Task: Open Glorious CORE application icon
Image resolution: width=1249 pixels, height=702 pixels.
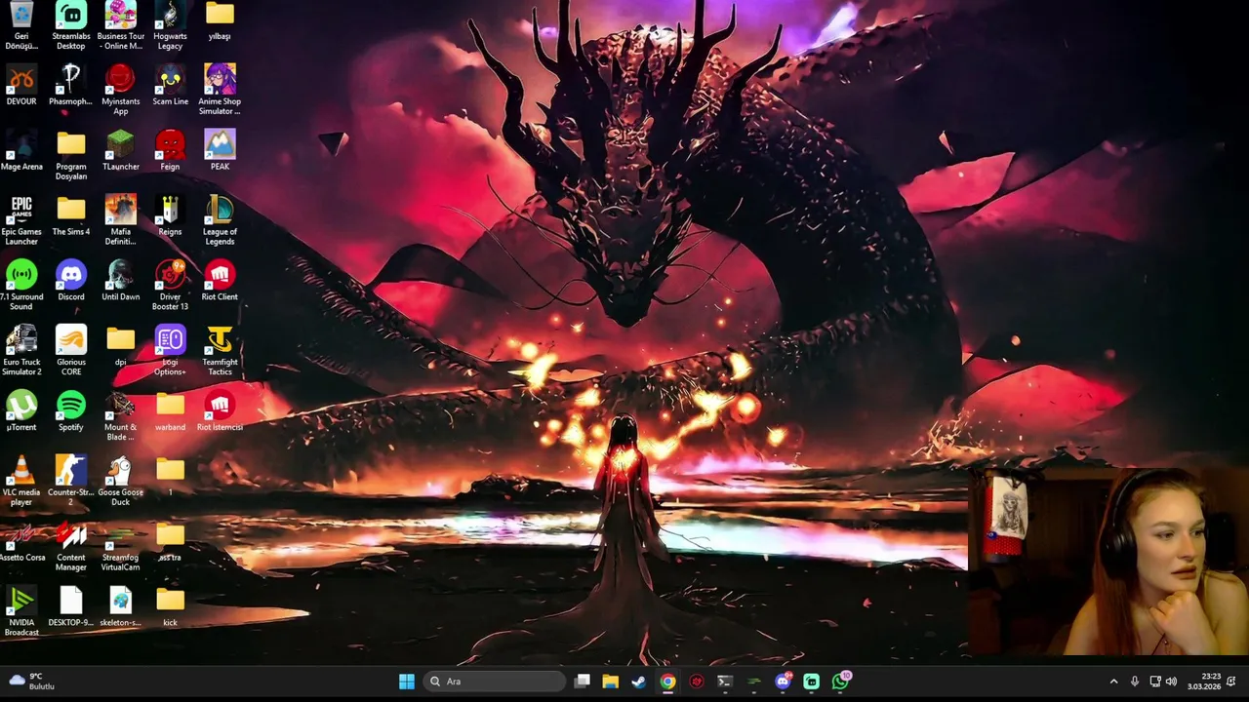Action: point(71,352)
